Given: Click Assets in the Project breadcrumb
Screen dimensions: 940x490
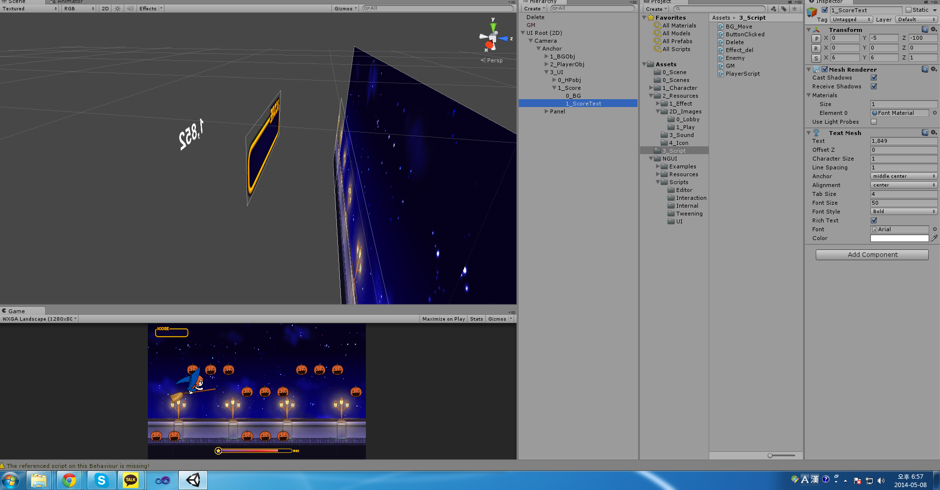Looking at the screenshot, I should (721, 18).
